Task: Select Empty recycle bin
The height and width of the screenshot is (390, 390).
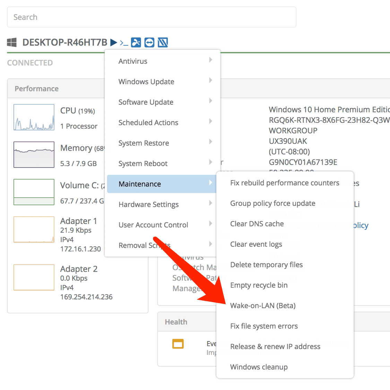Action: click(x=259, y=285)
